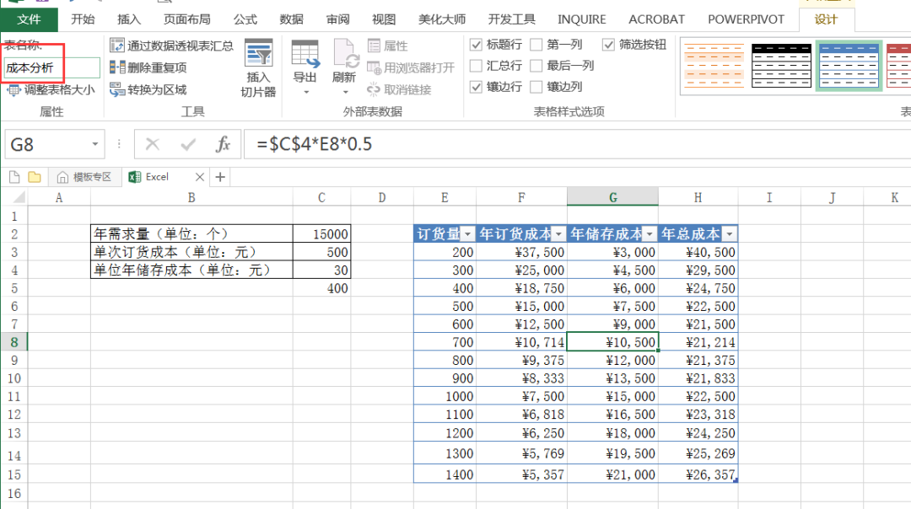Image resolution: width=911 pixels, height=509 pixels.
Task: Select column G header
Action: pyautogui.click(x=612, y=197)
